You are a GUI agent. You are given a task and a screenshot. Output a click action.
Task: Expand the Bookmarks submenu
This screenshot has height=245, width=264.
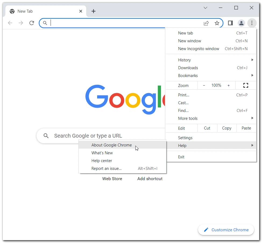pyautogui.click(x=211, y=76)
